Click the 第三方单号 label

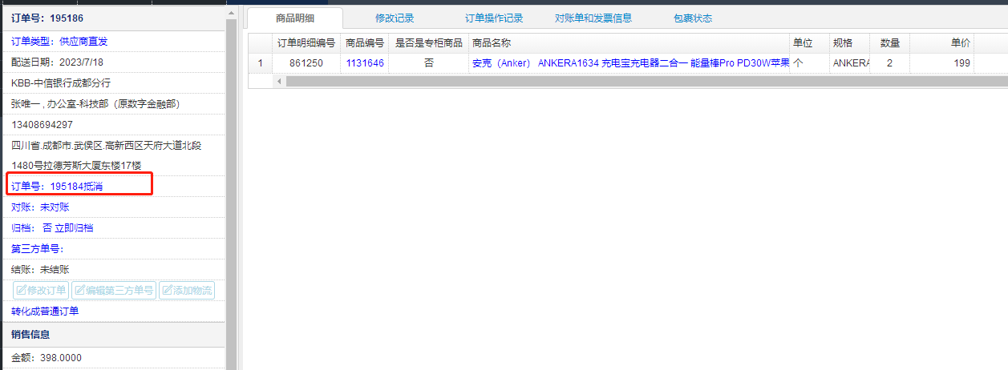click(x=37, y=248)
